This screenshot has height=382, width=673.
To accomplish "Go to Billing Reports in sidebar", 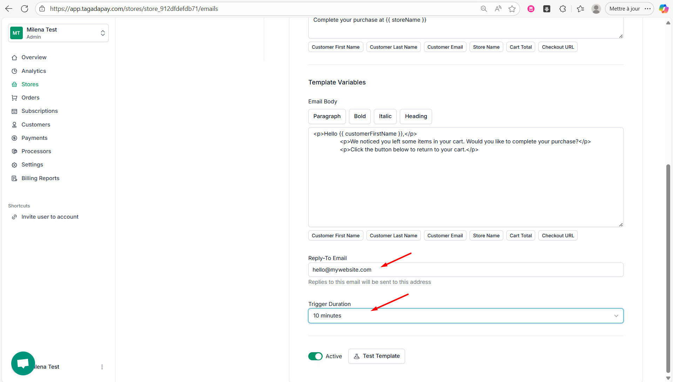I will pos(40,178).
